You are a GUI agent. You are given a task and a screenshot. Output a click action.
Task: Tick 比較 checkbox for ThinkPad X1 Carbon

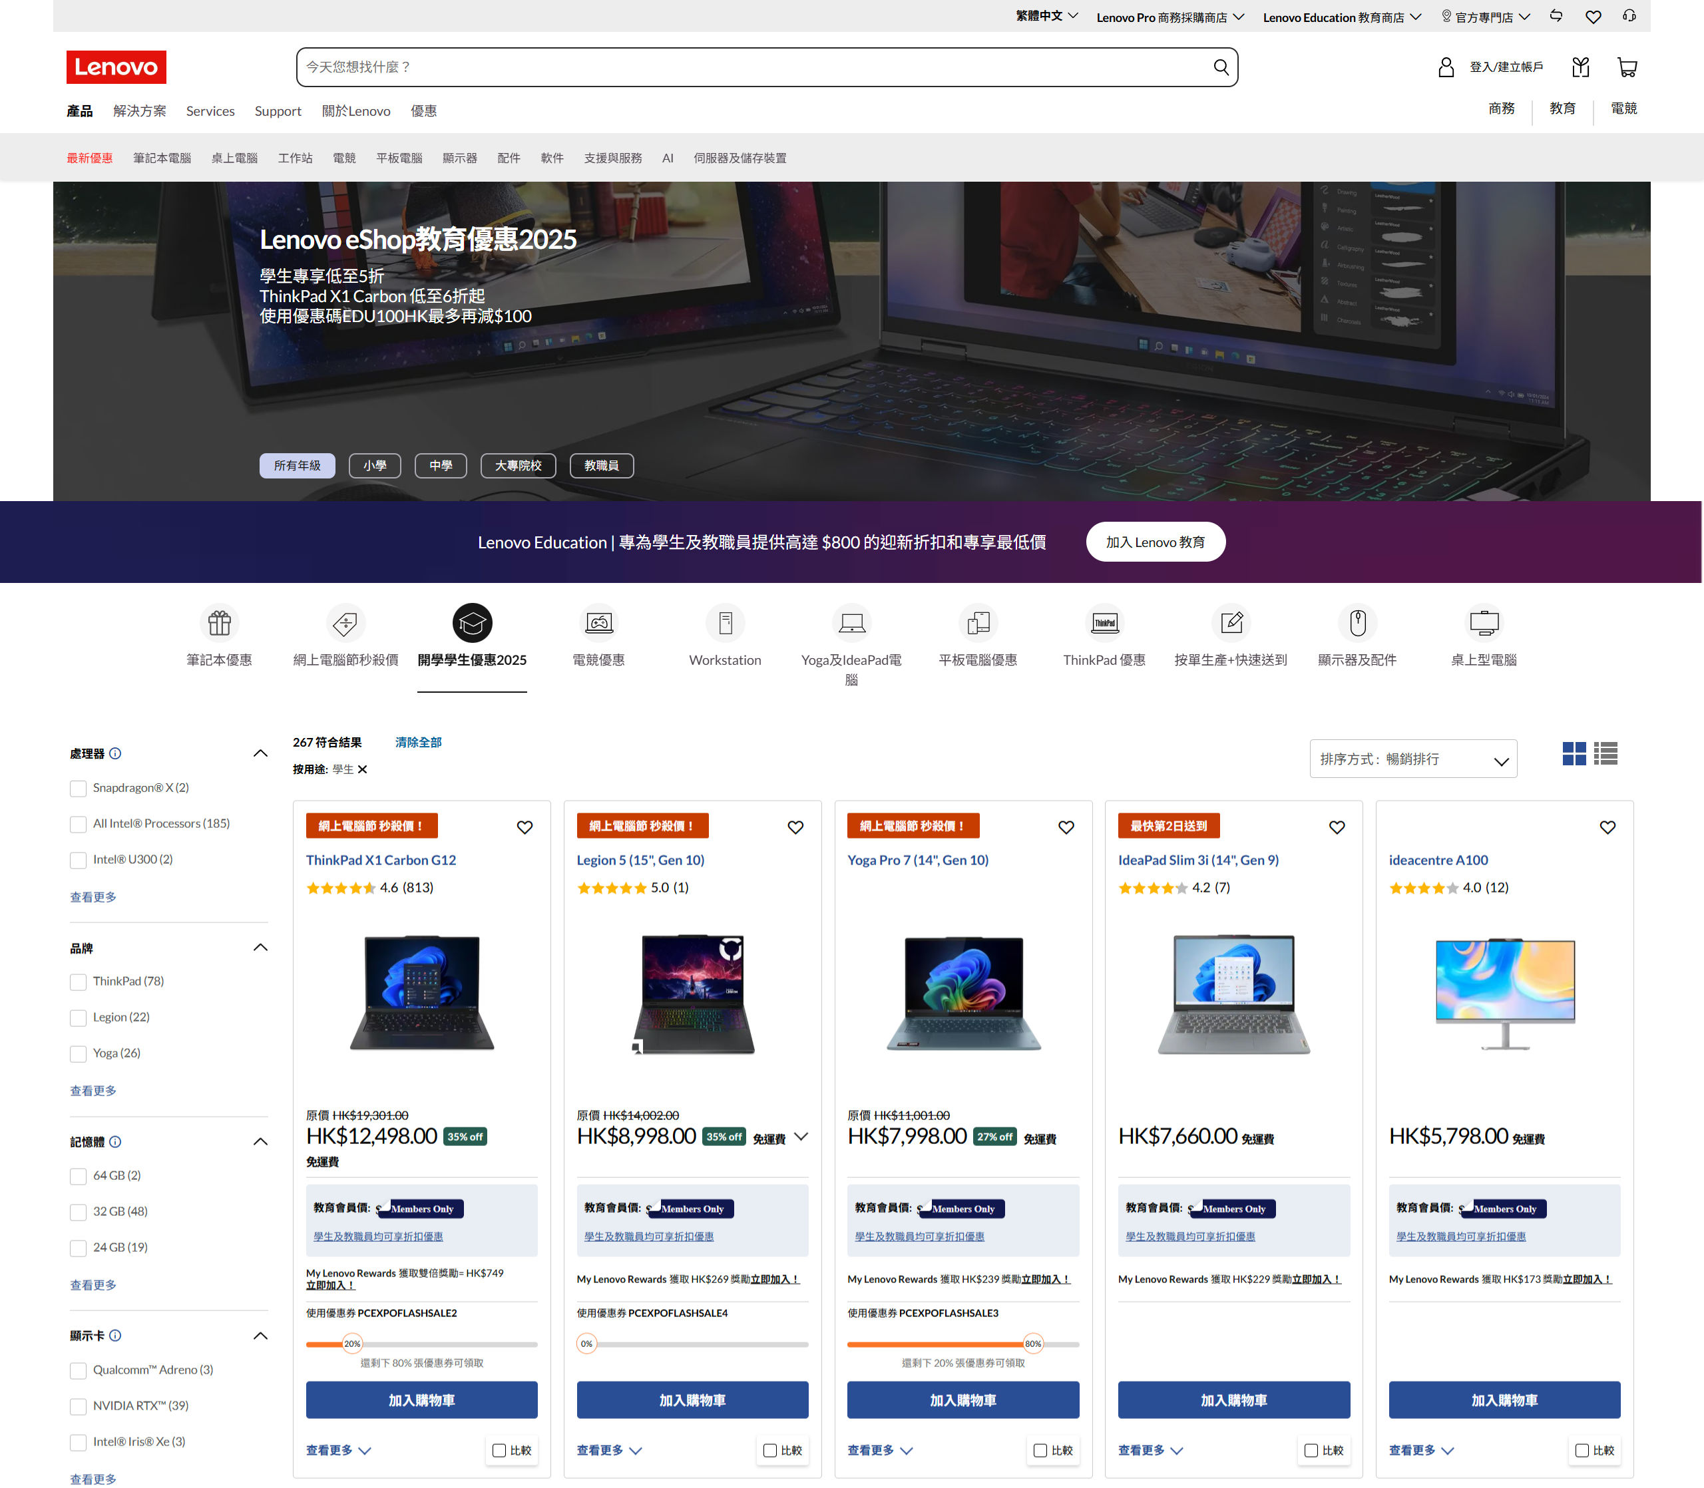499,1451
